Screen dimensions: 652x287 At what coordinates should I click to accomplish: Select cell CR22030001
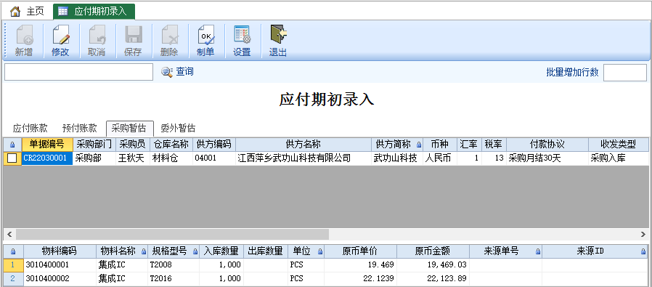coord(47,158)
